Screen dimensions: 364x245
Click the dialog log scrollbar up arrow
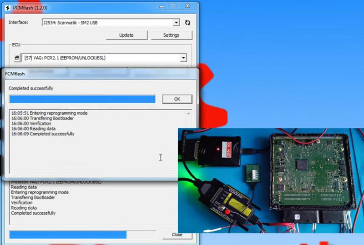click(188, 113)
